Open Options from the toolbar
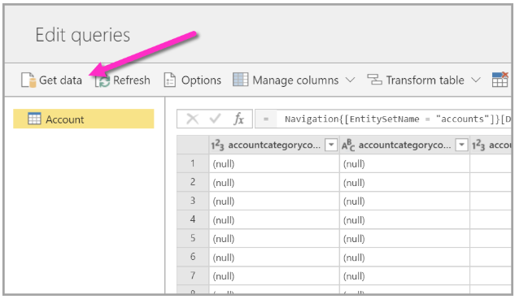The height and width of the screenshot is (299, 515). (193, 80)
